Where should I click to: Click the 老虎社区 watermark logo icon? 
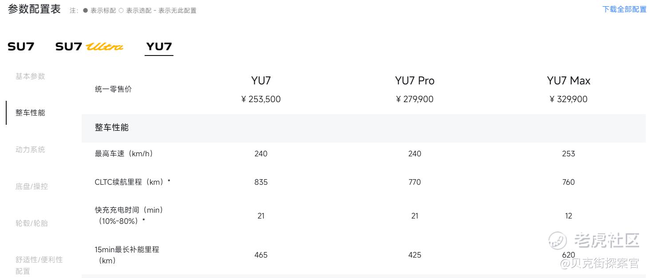tap(558, 241)
